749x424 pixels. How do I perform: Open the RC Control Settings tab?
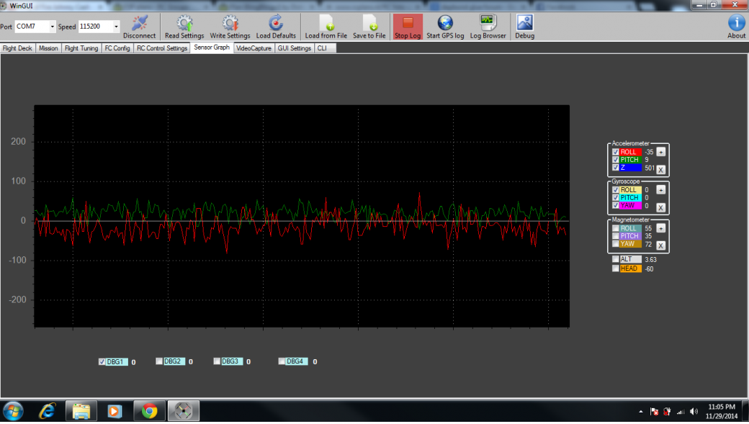point(162,48)
